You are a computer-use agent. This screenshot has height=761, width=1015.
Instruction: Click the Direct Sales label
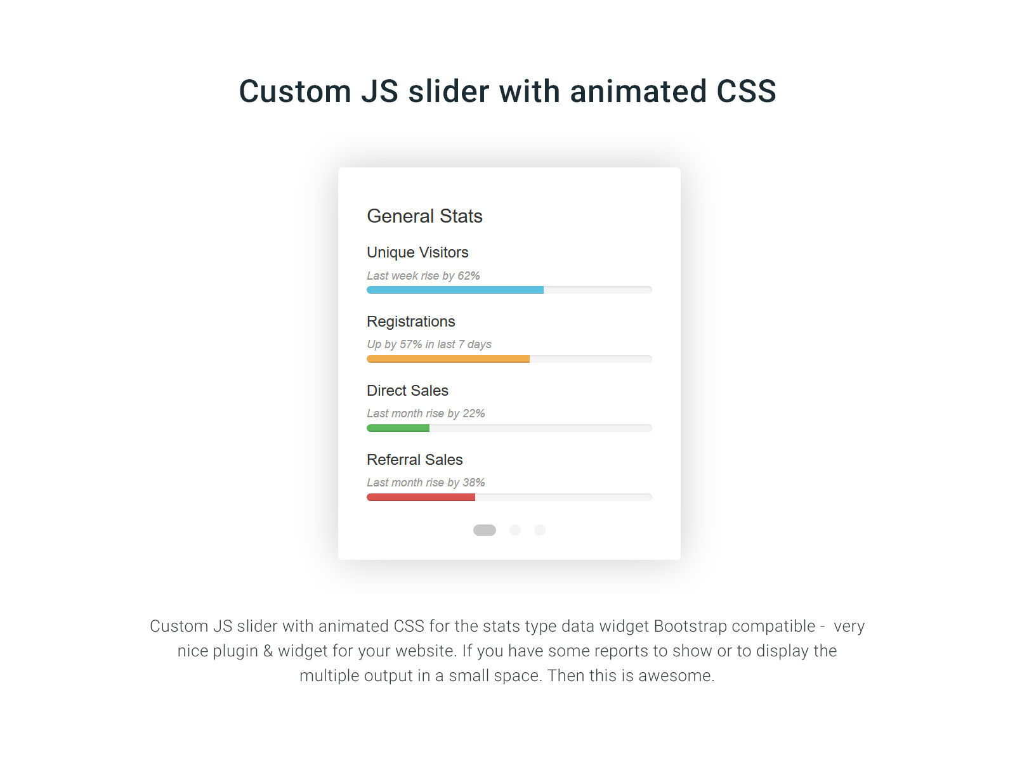(407, 391)
